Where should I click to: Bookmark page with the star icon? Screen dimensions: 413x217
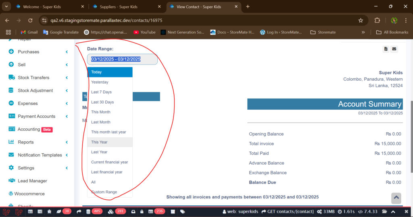(361, 20)
